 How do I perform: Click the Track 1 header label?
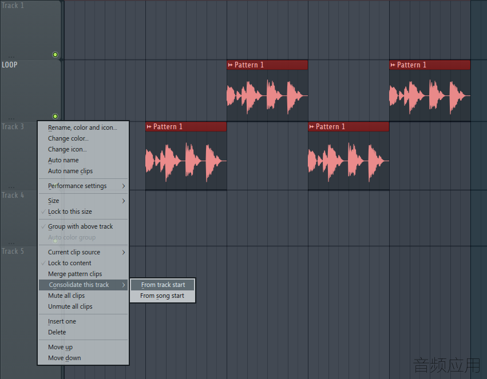13,5
